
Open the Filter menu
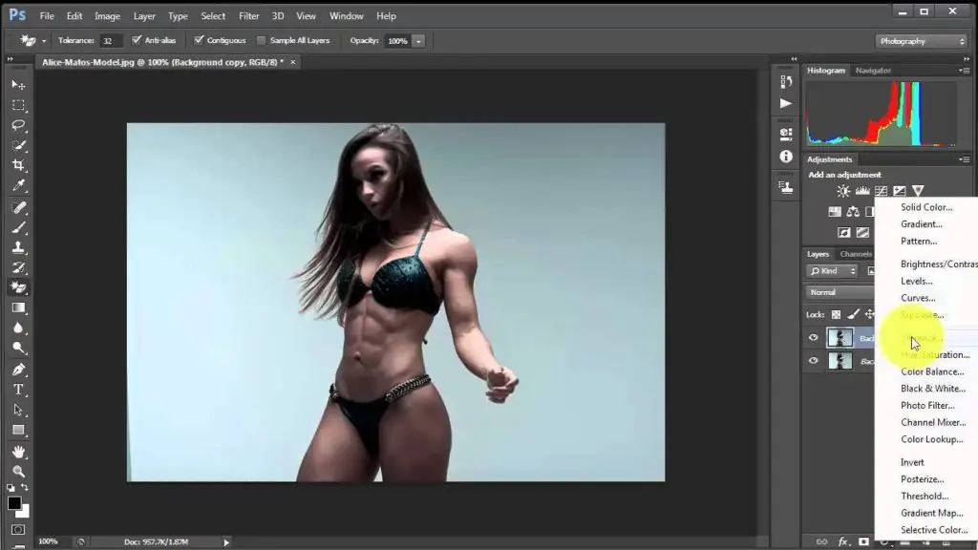pyautogui.click(x=249, y=16)
